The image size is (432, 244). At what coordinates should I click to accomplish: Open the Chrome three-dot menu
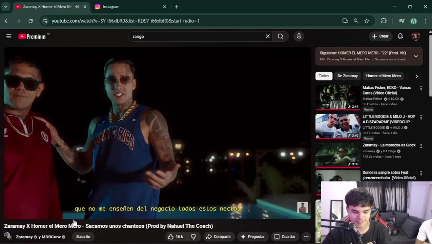(x=426, y=21)
